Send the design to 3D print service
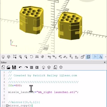 point(61,67)
